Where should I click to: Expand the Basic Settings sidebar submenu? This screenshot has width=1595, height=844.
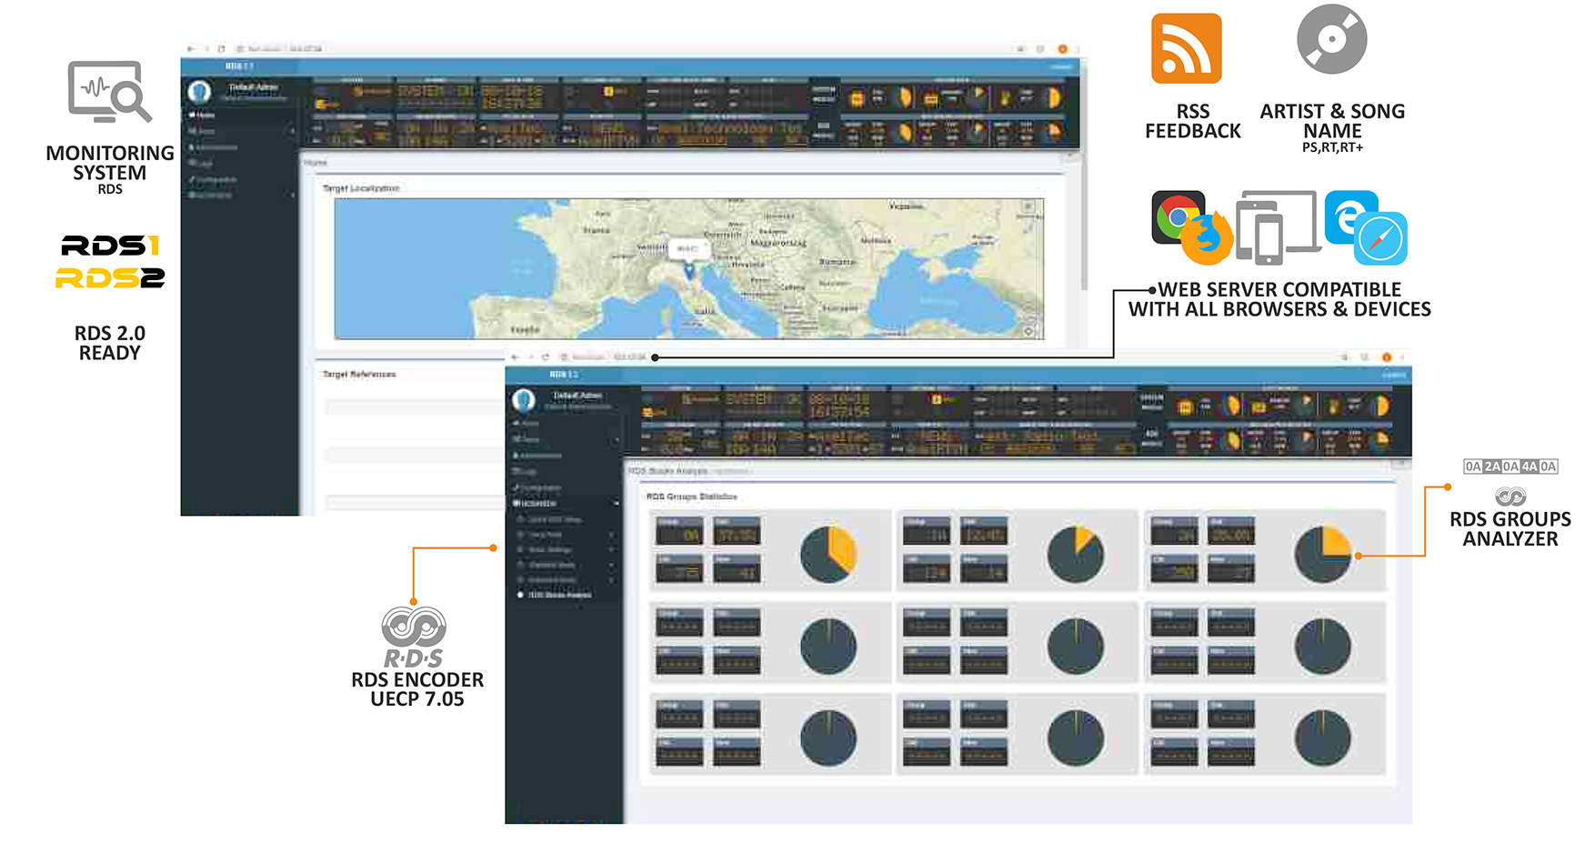(611, 550)
